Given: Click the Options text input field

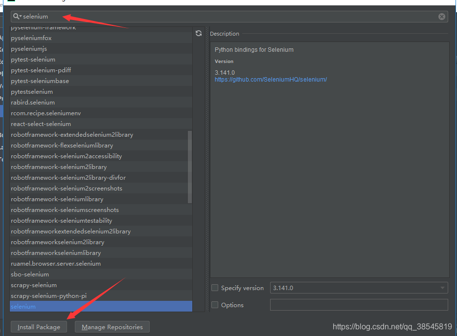Looking at the screenshot, I should 359,305.
